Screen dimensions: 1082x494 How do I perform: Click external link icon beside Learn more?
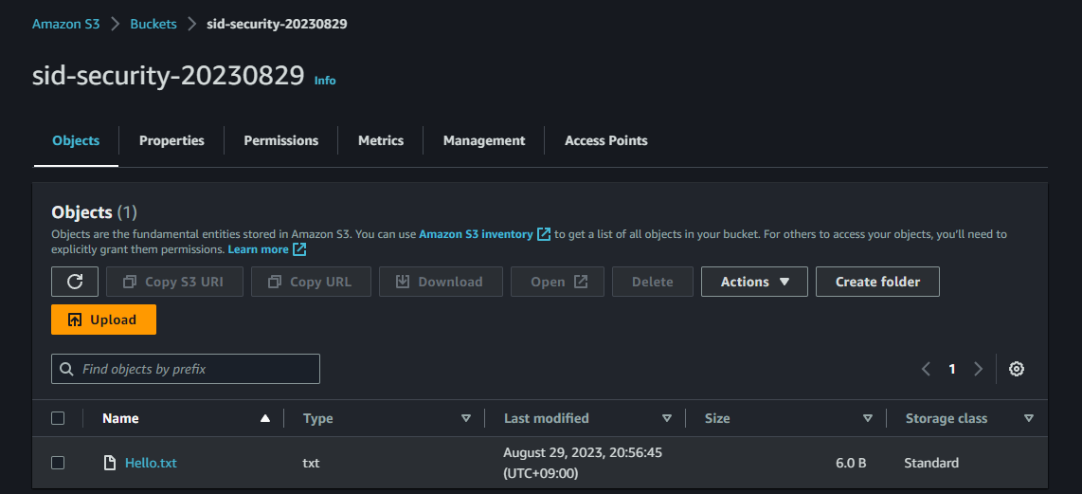pyautogui.click(x=299, y=249)
